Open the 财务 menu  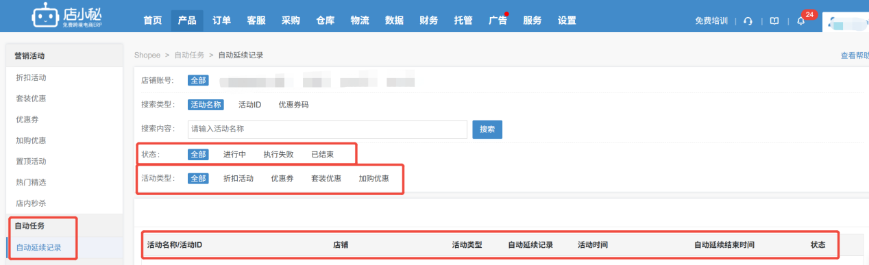point(428,21)
